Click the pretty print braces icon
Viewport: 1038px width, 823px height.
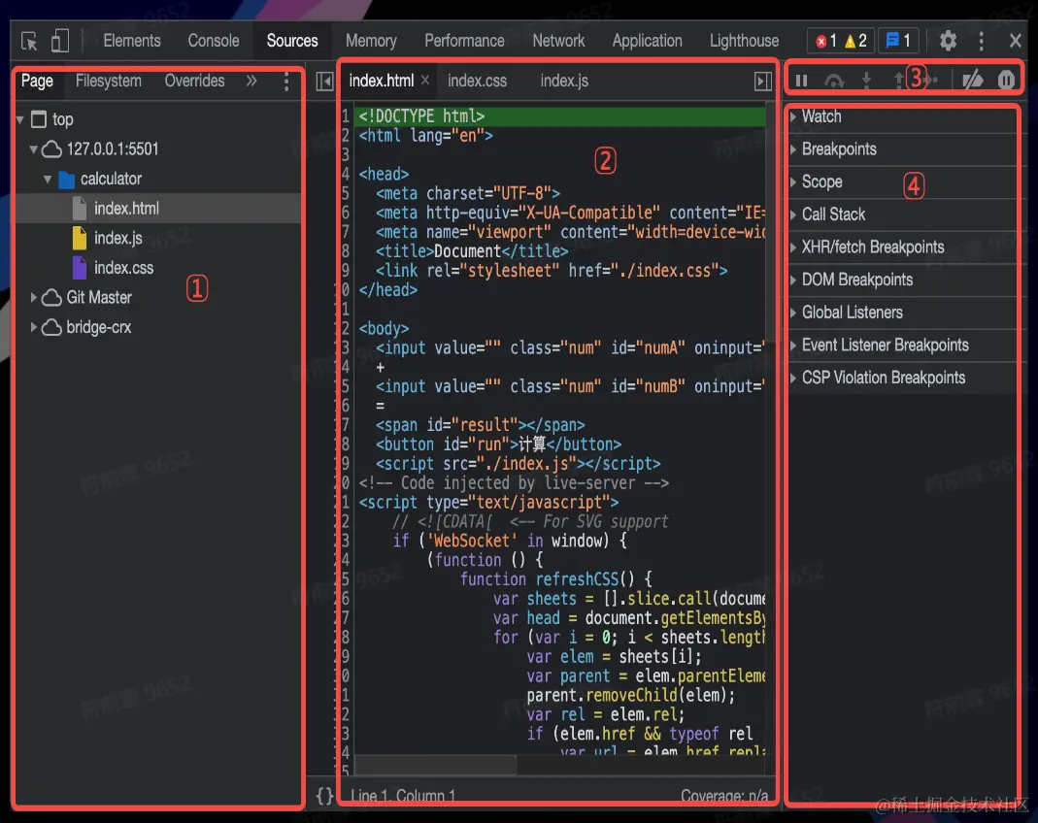pos(324,795)
